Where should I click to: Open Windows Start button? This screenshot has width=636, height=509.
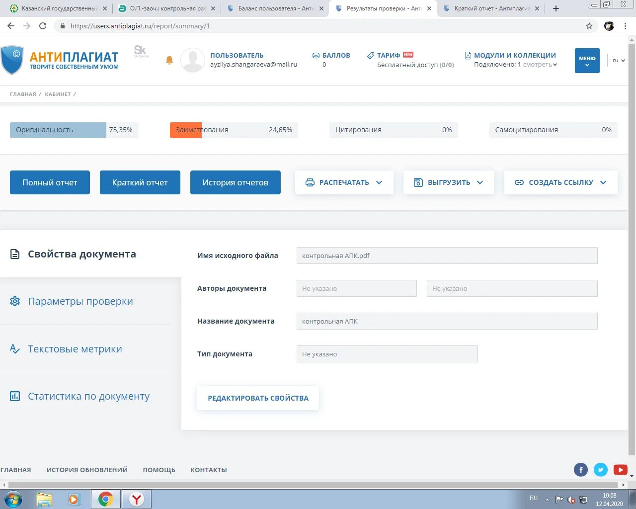(13, 499)
